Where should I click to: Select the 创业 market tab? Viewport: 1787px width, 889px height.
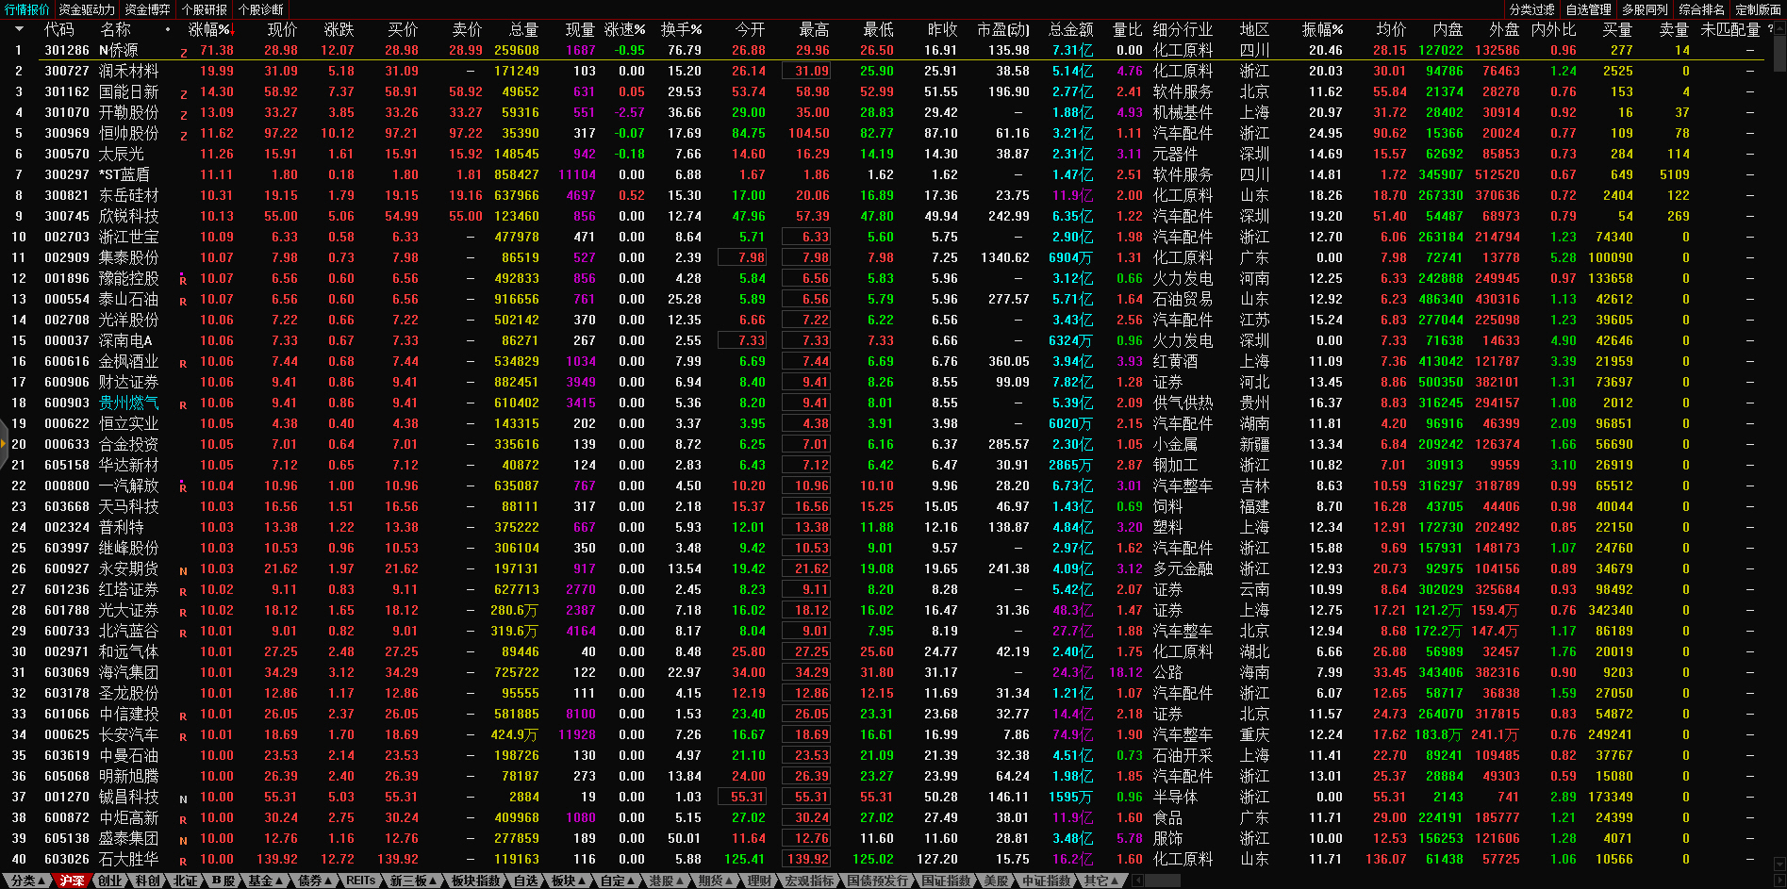tap(109, 881)
